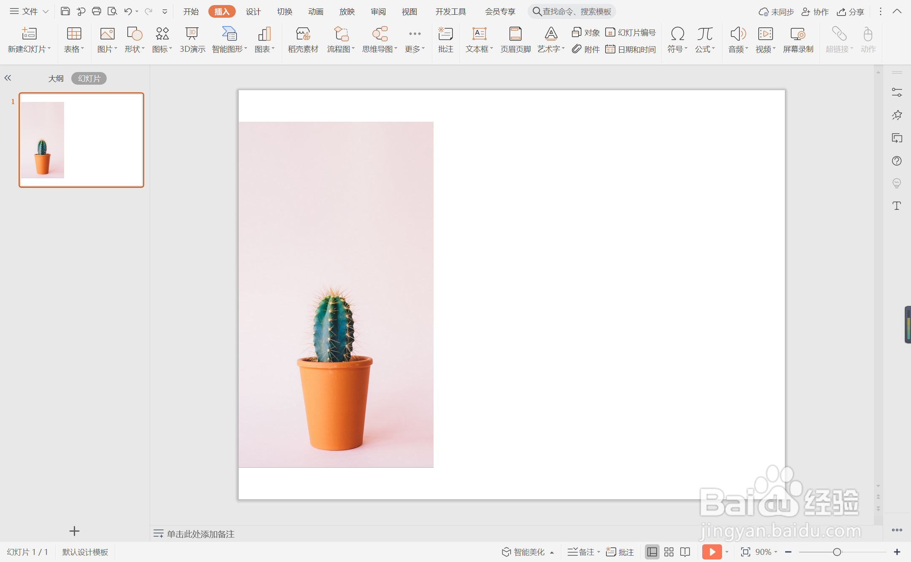Click 智能美化 in the status bar
This screenshot has width=911, height=562.
523,552
